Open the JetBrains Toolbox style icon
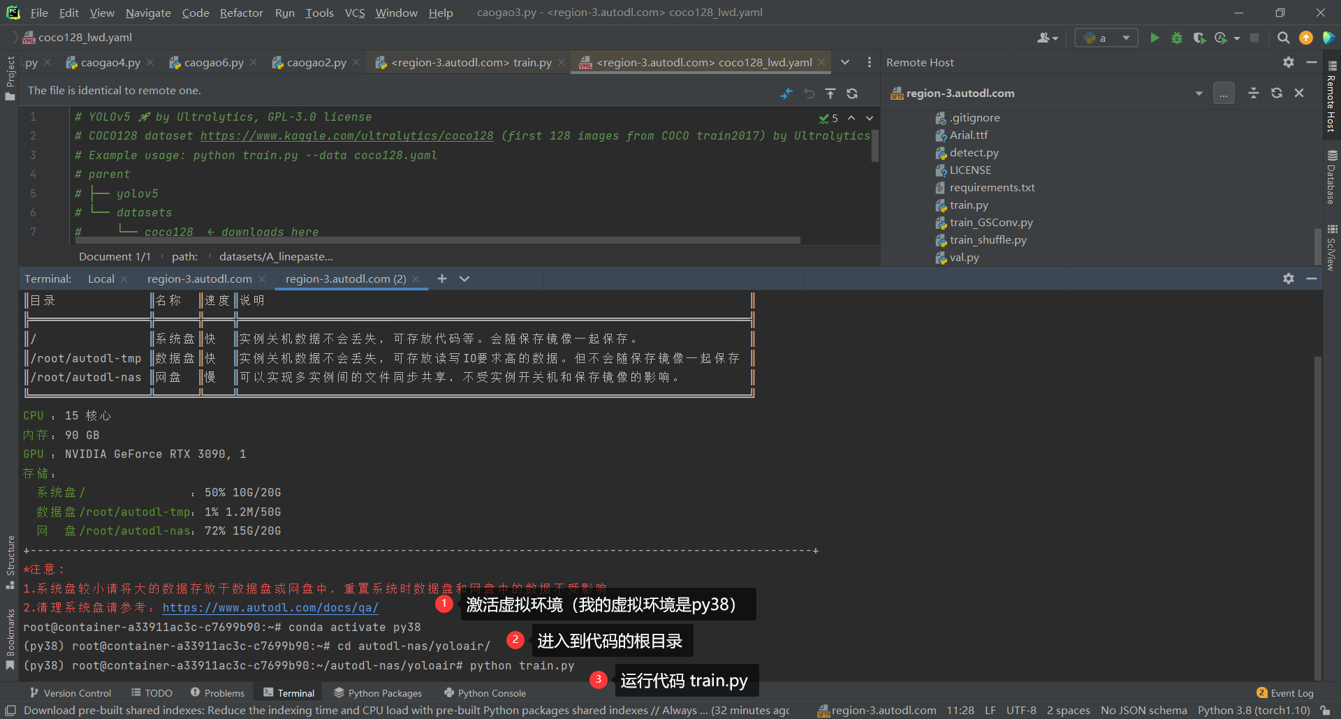This screenshot has height=719, width=1341. (x=1328, y=38)
